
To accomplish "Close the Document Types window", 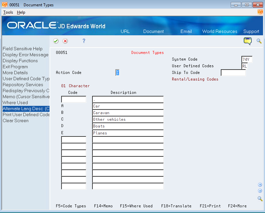I will [258, 5].
